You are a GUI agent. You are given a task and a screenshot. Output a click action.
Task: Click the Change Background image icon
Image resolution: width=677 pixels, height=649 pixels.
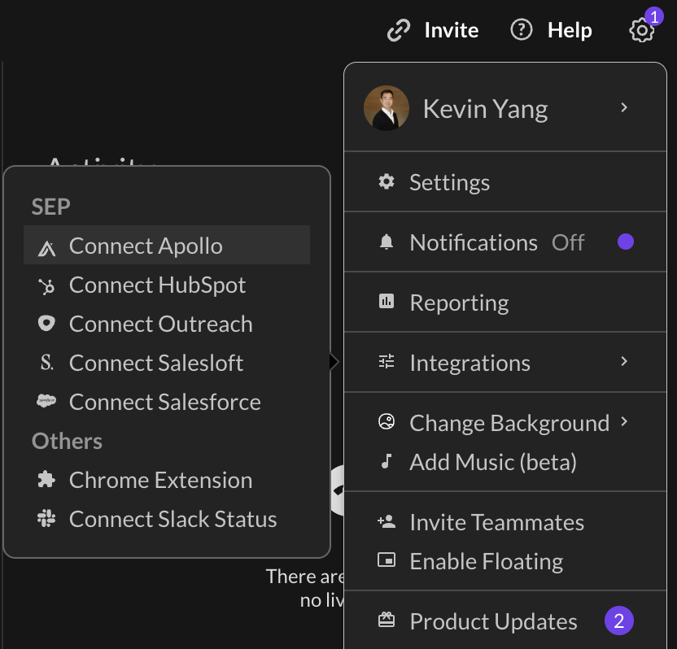point(386,421)
